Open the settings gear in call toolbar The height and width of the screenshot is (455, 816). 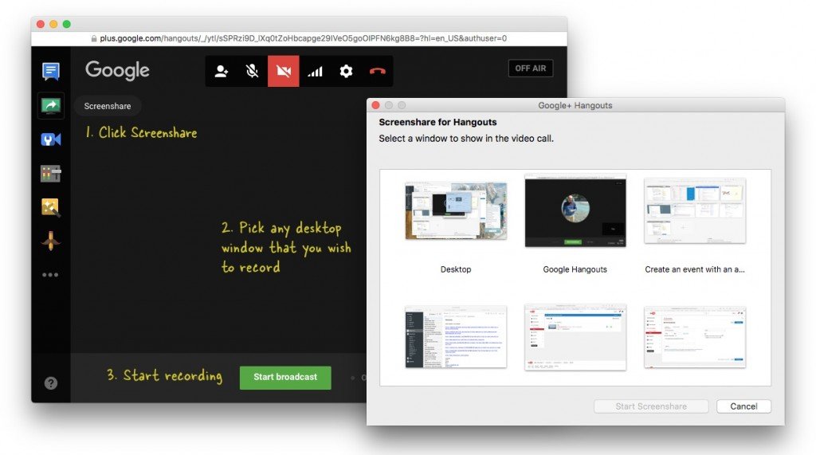(x=346, y=72)
